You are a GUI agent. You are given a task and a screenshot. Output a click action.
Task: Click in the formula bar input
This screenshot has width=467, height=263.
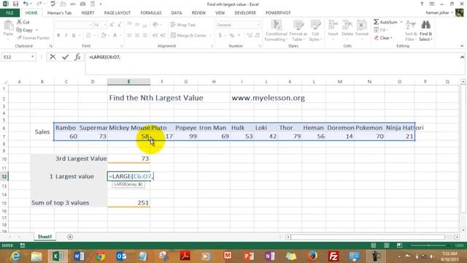[272, 64]
